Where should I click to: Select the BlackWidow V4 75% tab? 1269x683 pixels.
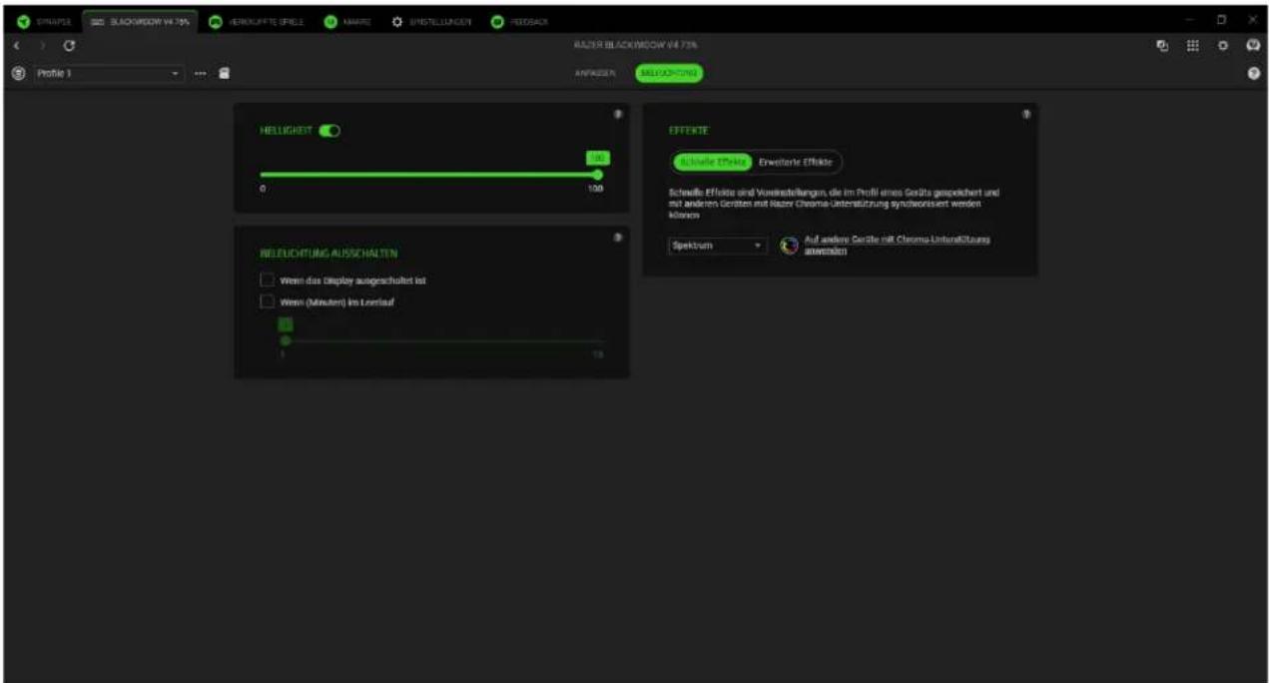click(x=140, y=21)
